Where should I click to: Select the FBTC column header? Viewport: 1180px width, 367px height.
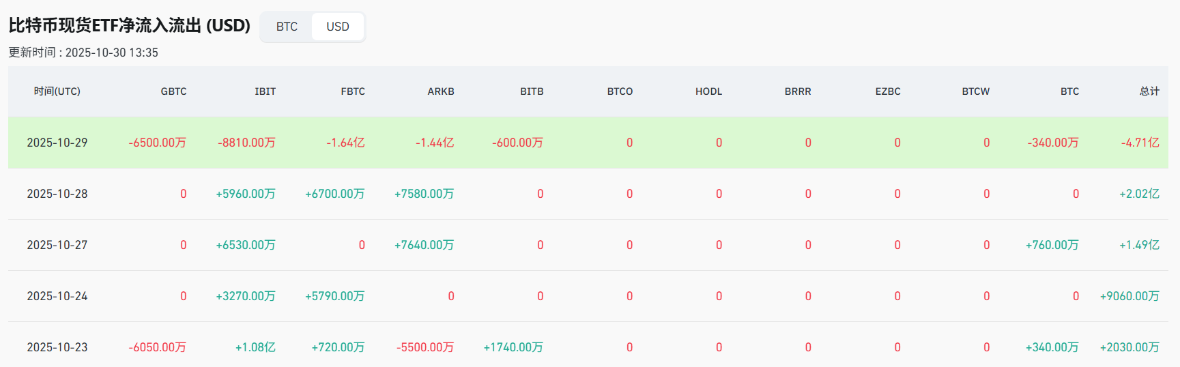(x=353, y=91)
